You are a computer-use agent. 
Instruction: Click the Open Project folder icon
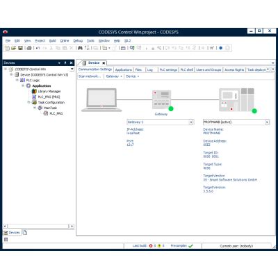[x=14, y=48]
